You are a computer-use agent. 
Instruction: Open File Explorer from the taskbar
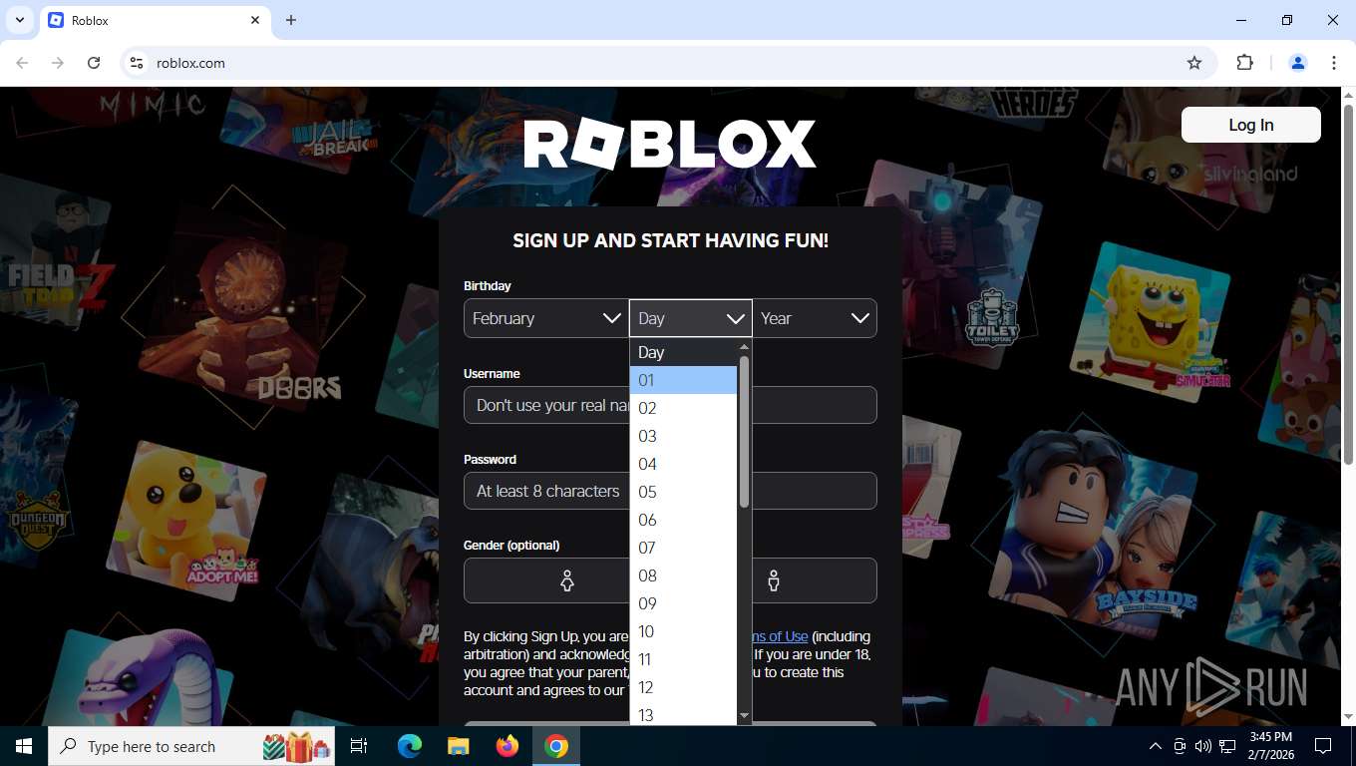[x=458, y=746]
